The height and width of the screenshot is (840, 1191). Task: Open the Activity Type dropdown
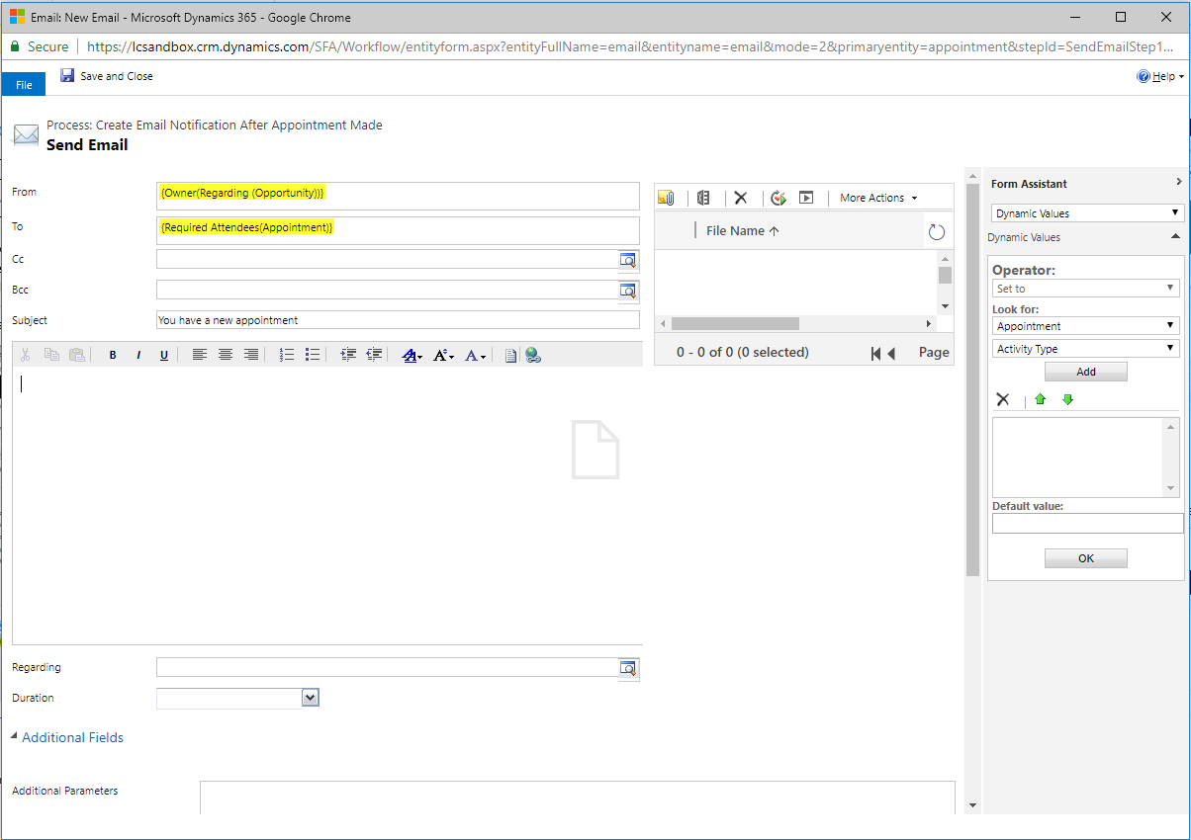tap(1085, 347)
